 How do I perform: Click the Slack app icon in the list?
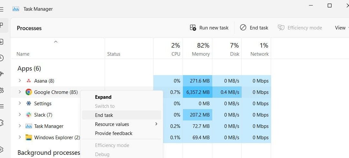(x=29, y=115)
